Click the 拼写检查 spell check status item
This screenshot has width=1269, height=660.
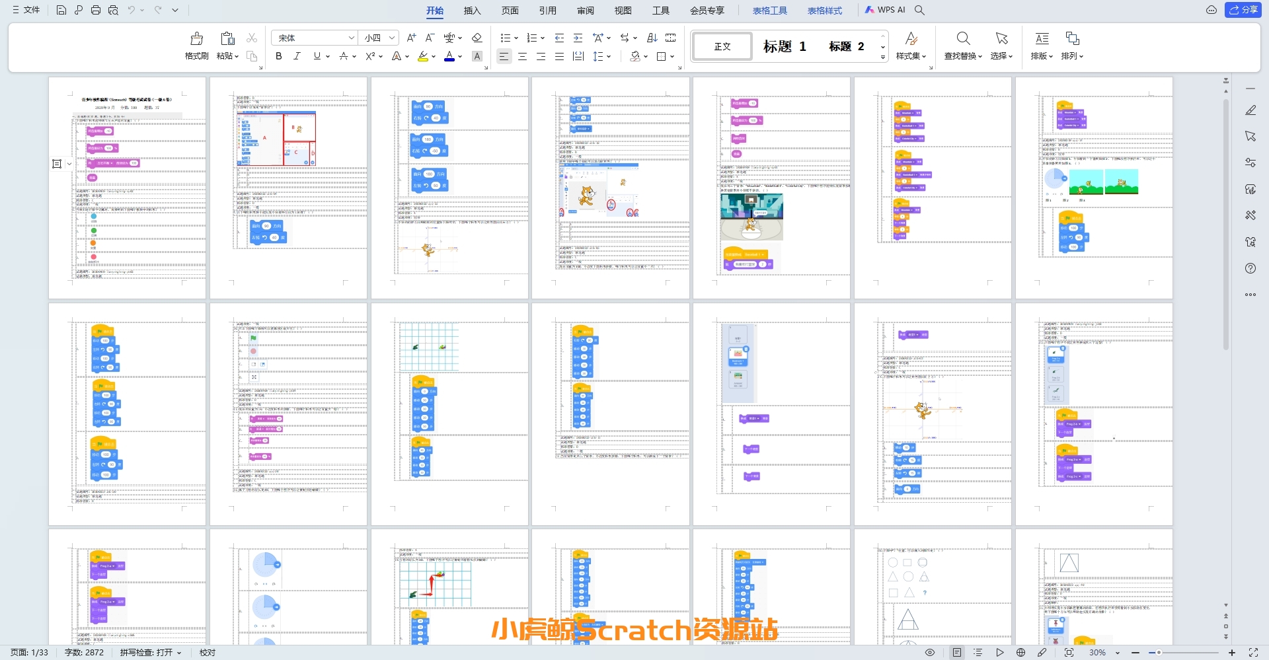coord(150,653)
